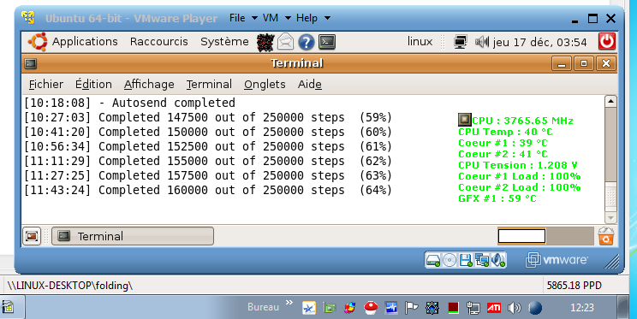Open the Système menu

pos(224,41)
